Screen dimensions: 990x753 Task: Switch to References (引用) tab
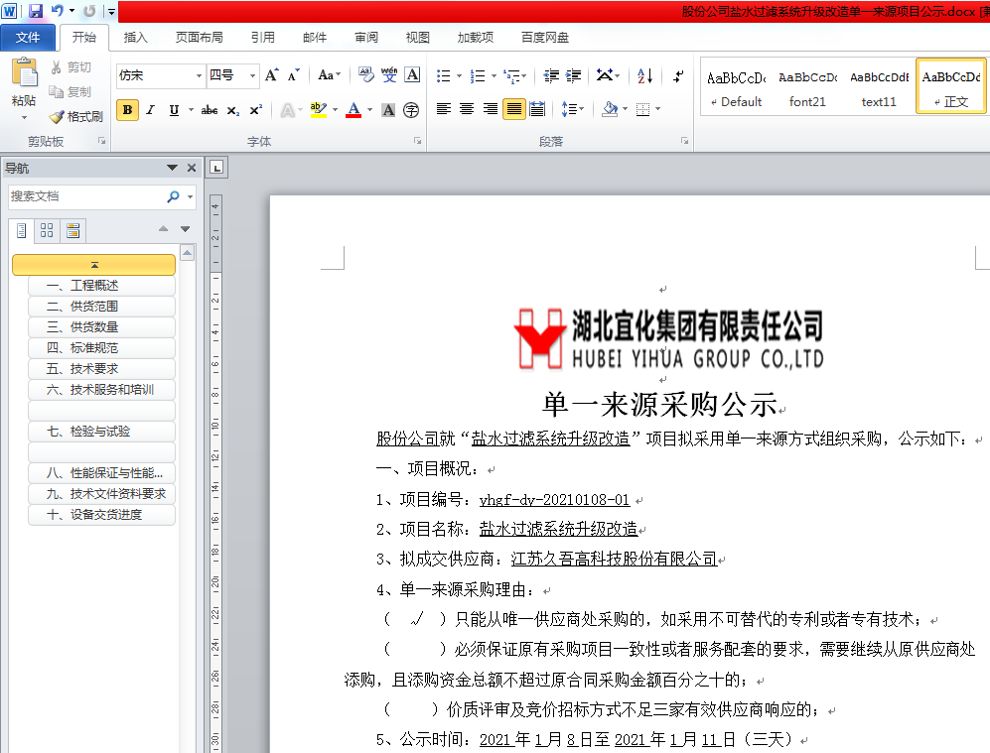(263, 38)
